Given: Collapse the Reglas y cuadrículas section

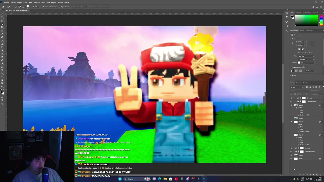Looking at the screenshot, I should (x=291, y=67).
